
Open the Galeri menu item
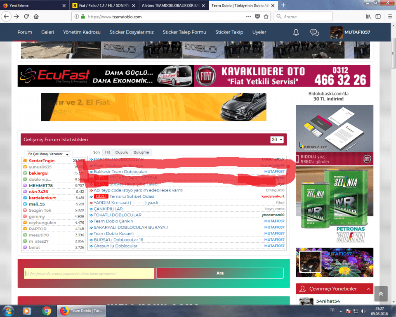click(47, 32)
